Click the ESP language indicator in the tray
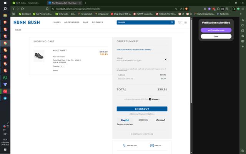This screenshot has height=154, width=246. click(x=5, y=134)
